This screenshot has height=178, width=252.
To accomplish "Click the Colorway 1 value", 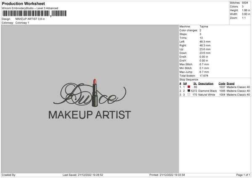I will 22,23.
